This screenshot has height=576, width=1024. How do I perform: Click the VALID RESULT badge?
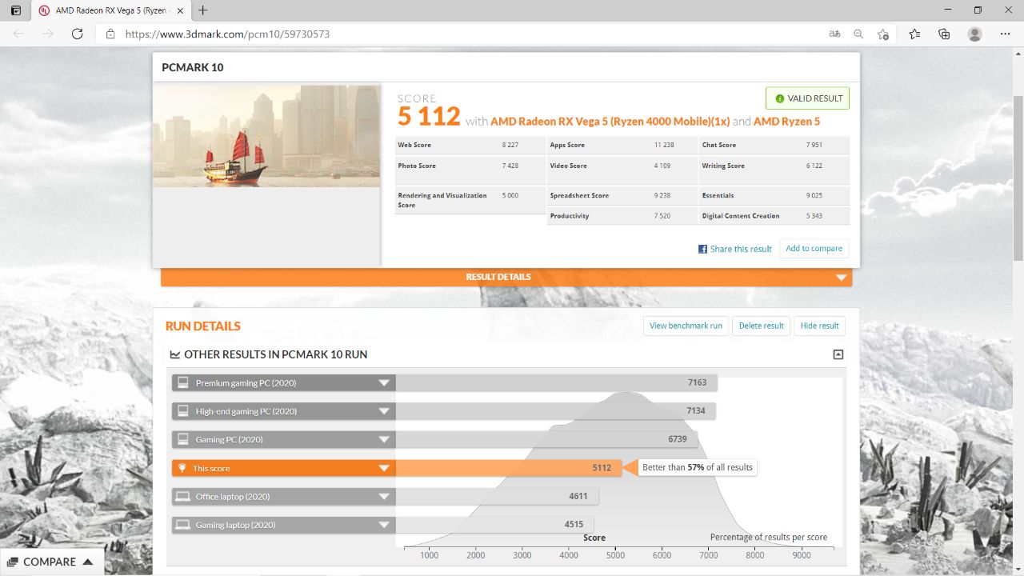click(807, 98)
